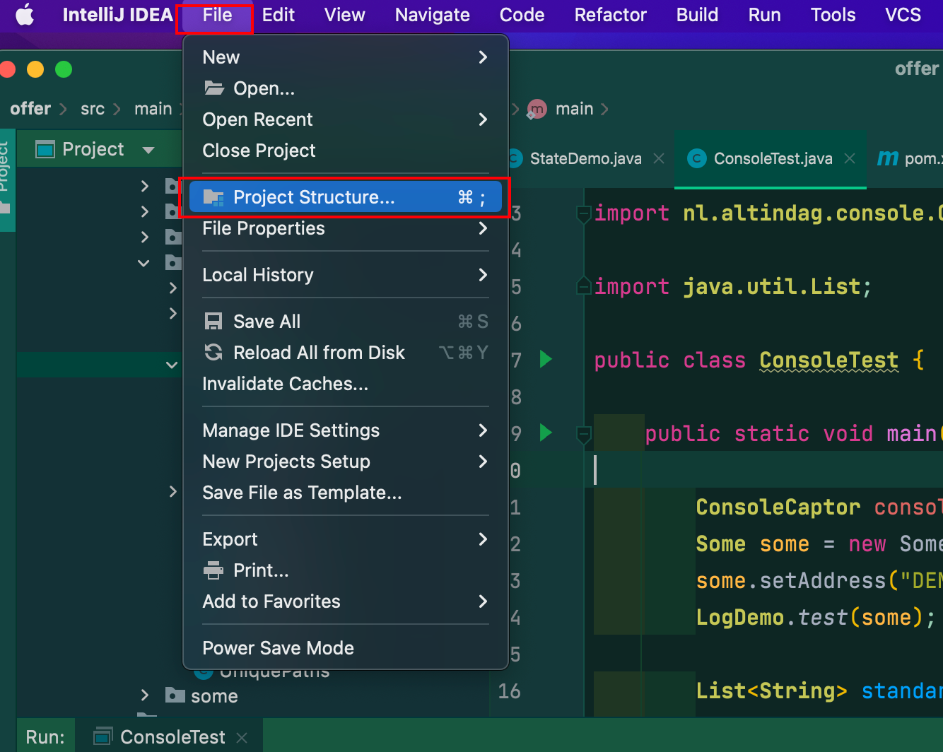Select Invalidate Caches in the menu
This screenshot has height=752, width=943.
click(x=285, y=384)
